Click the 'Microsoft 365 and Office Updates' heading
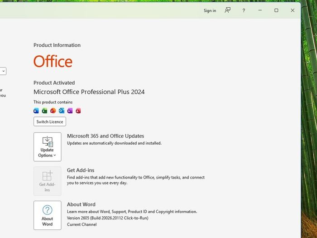317x238 pixels. (x=106, y=136)
